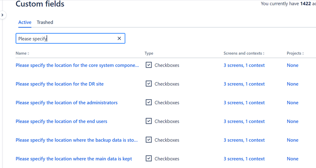Viewport: 316px width, 168px height.
Task: Switch to the Trashed tab
Action: (x=45, y=22)
